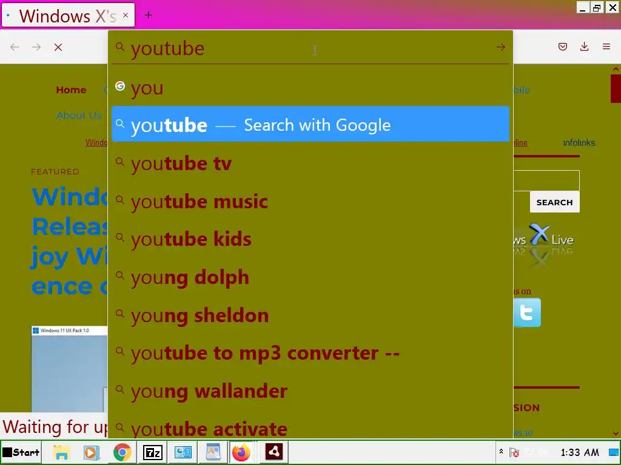Open File Explorer from the taskbar
621x465 pixels.
pyautogui.click(x=61, y=452)
